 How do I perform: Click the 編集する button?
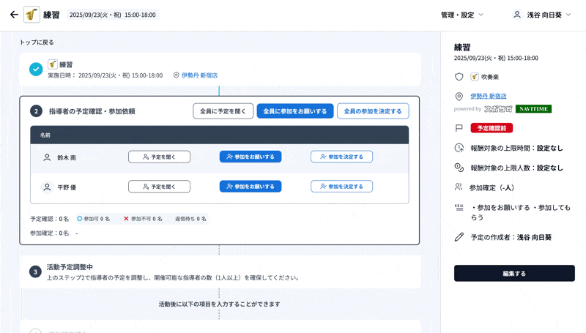tap(514, 273)
